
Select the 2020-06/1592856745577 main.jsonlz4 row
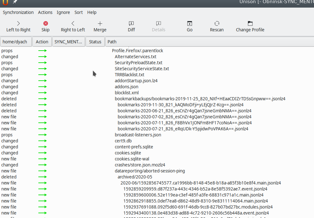(x=157, y=183)
